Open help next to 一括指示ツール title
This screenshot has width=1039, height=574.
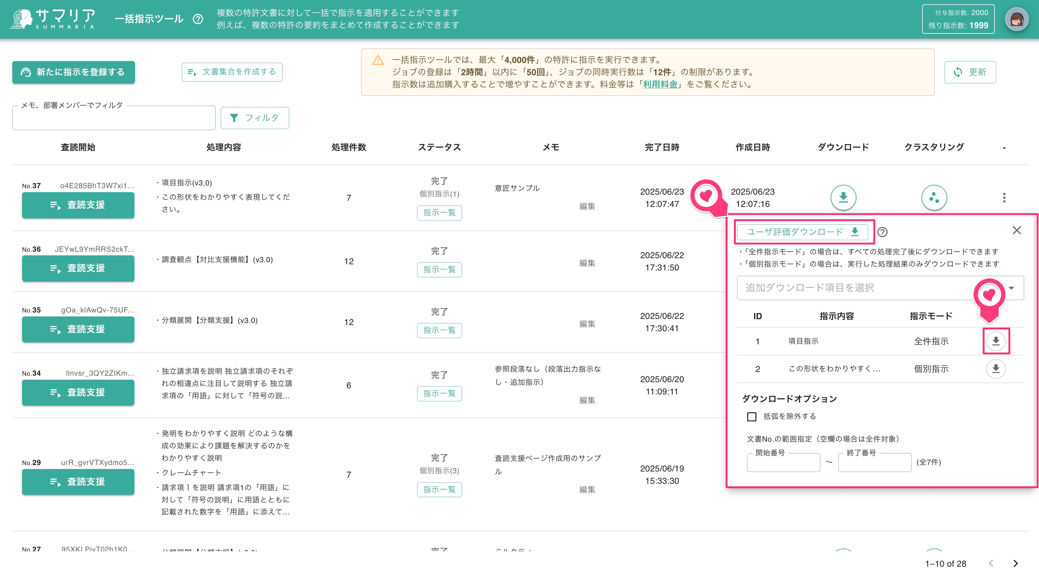tap(198, 19)
